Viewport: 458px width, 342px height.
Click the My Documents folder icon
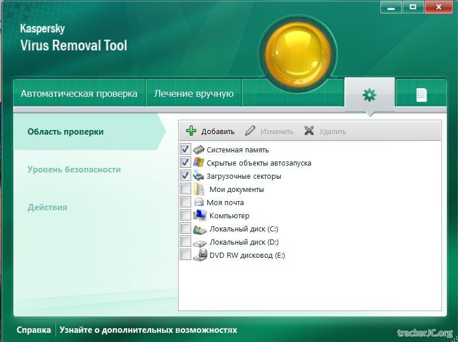(199, 189)
